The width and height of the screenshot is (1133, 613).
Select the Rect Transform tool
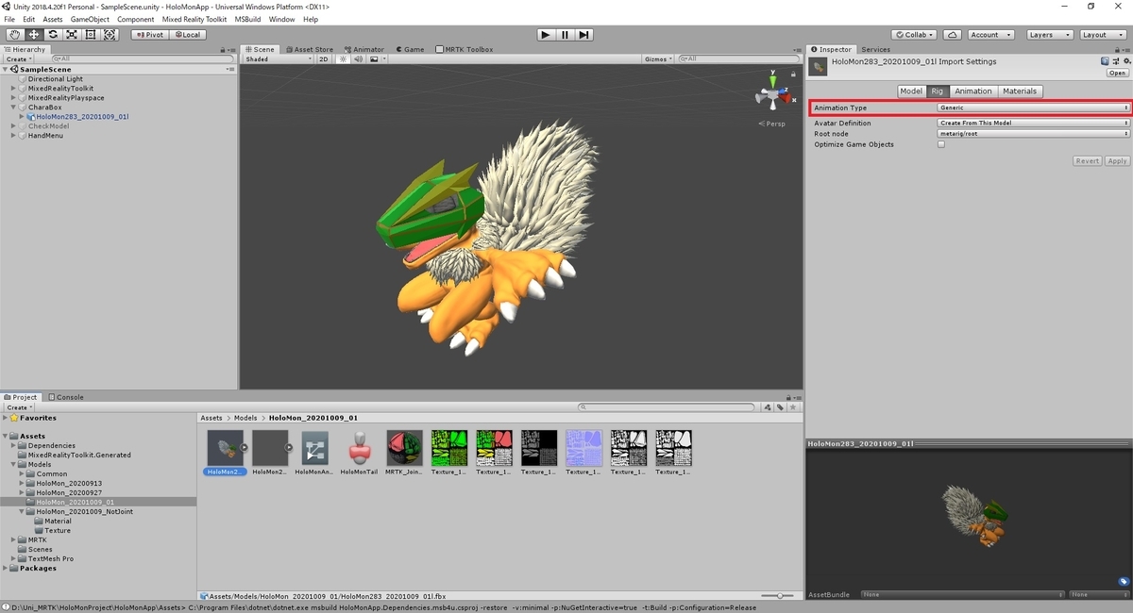pyautogui.click(x=91, y=35)
